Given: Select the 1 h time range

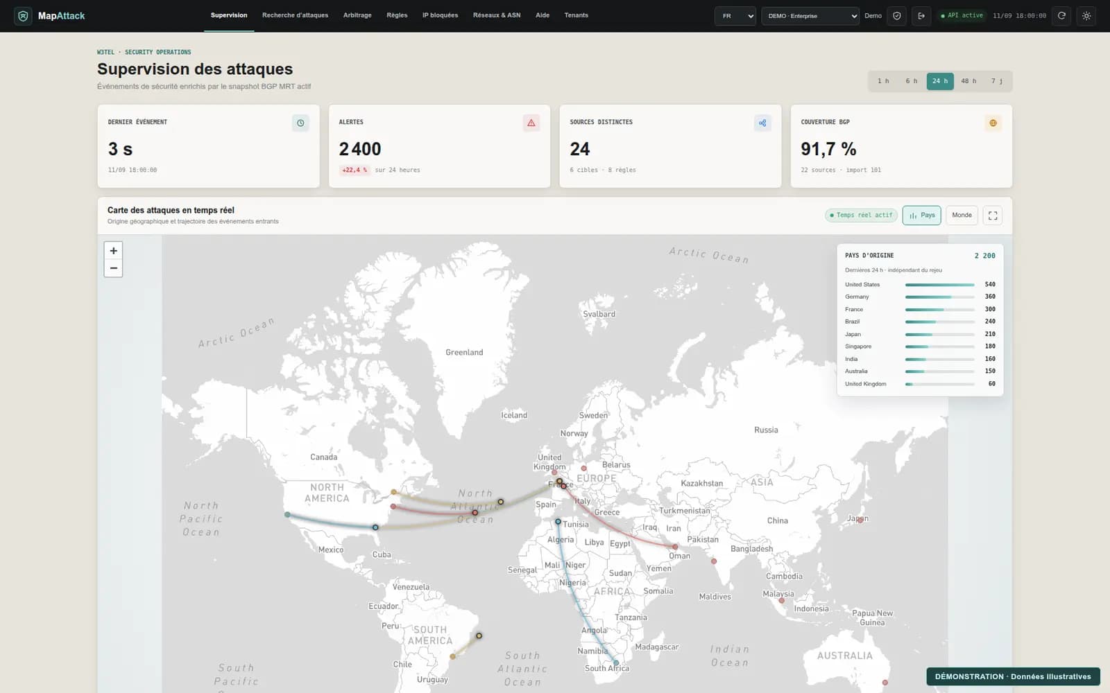Looking at the screenshot, I should 883,81.
